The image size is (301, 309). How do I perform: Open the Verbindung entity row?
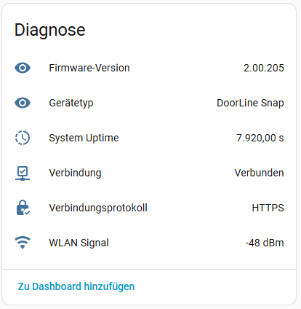click(149, 173)
